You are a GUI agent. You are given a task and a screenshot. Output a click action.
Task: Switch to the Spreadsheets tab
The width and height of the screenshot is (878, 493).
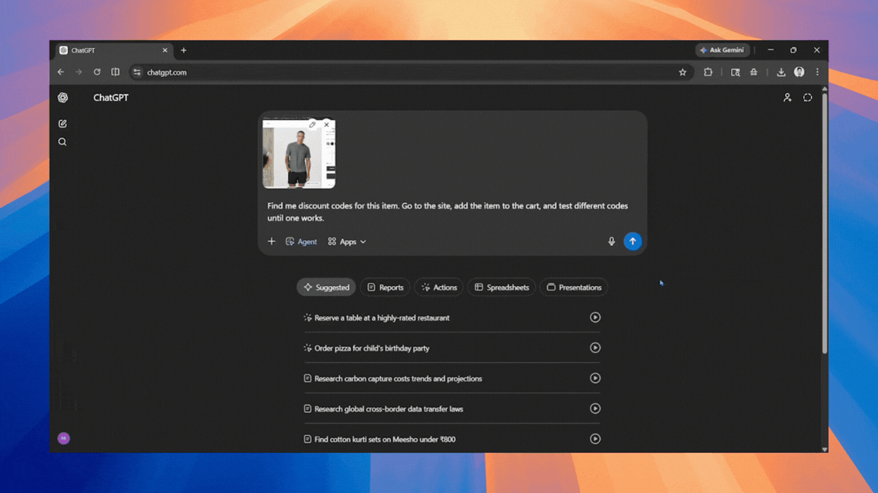coord(501,288)
